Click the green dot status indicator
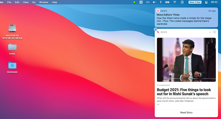221x119 pixels. (x=134, y=2)
